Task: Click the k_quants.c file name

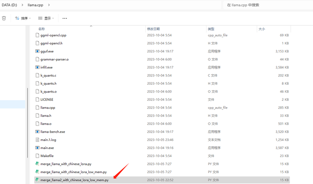Action: [48, 76]
